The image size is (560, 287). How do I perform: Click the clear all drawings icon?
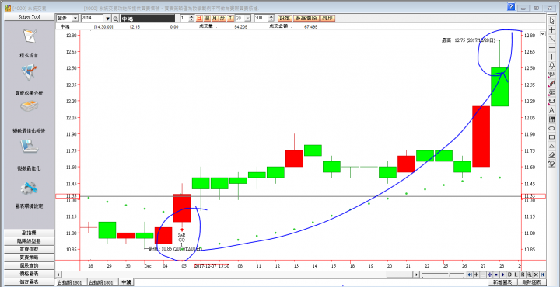(x=551, y=164)
